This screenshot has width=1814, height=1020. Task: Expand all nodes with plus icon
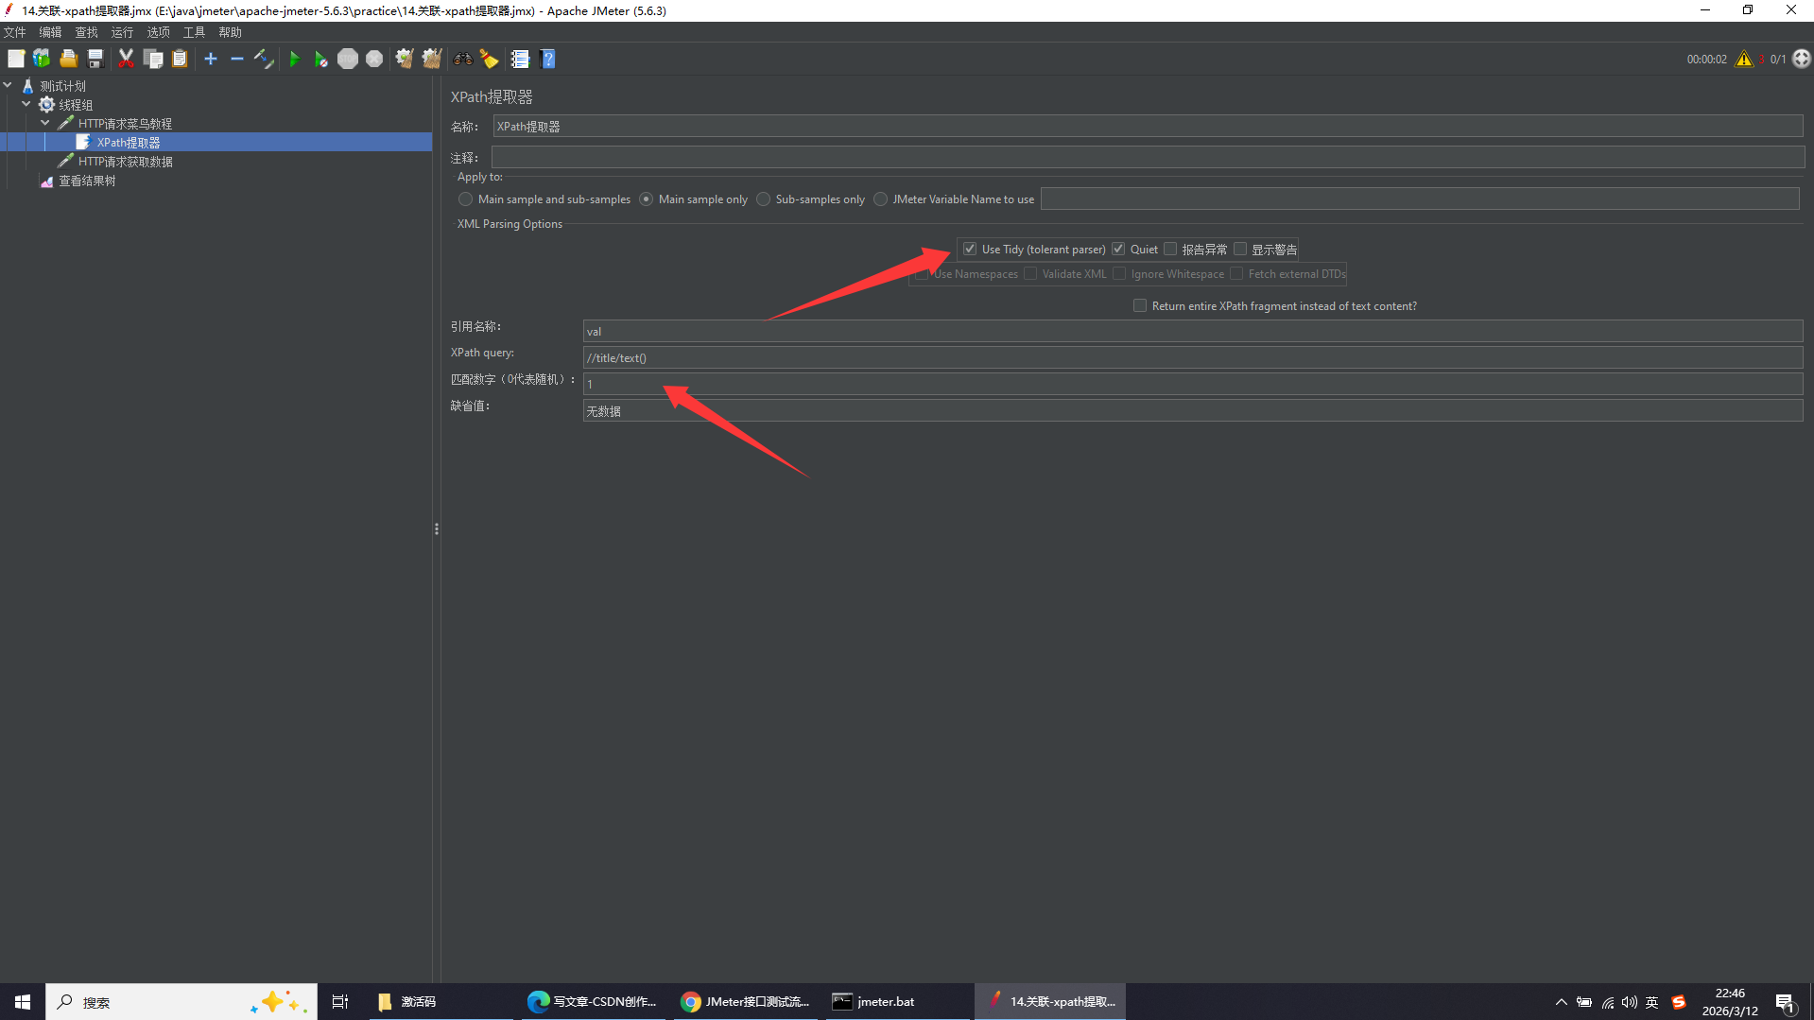point(211,59)
